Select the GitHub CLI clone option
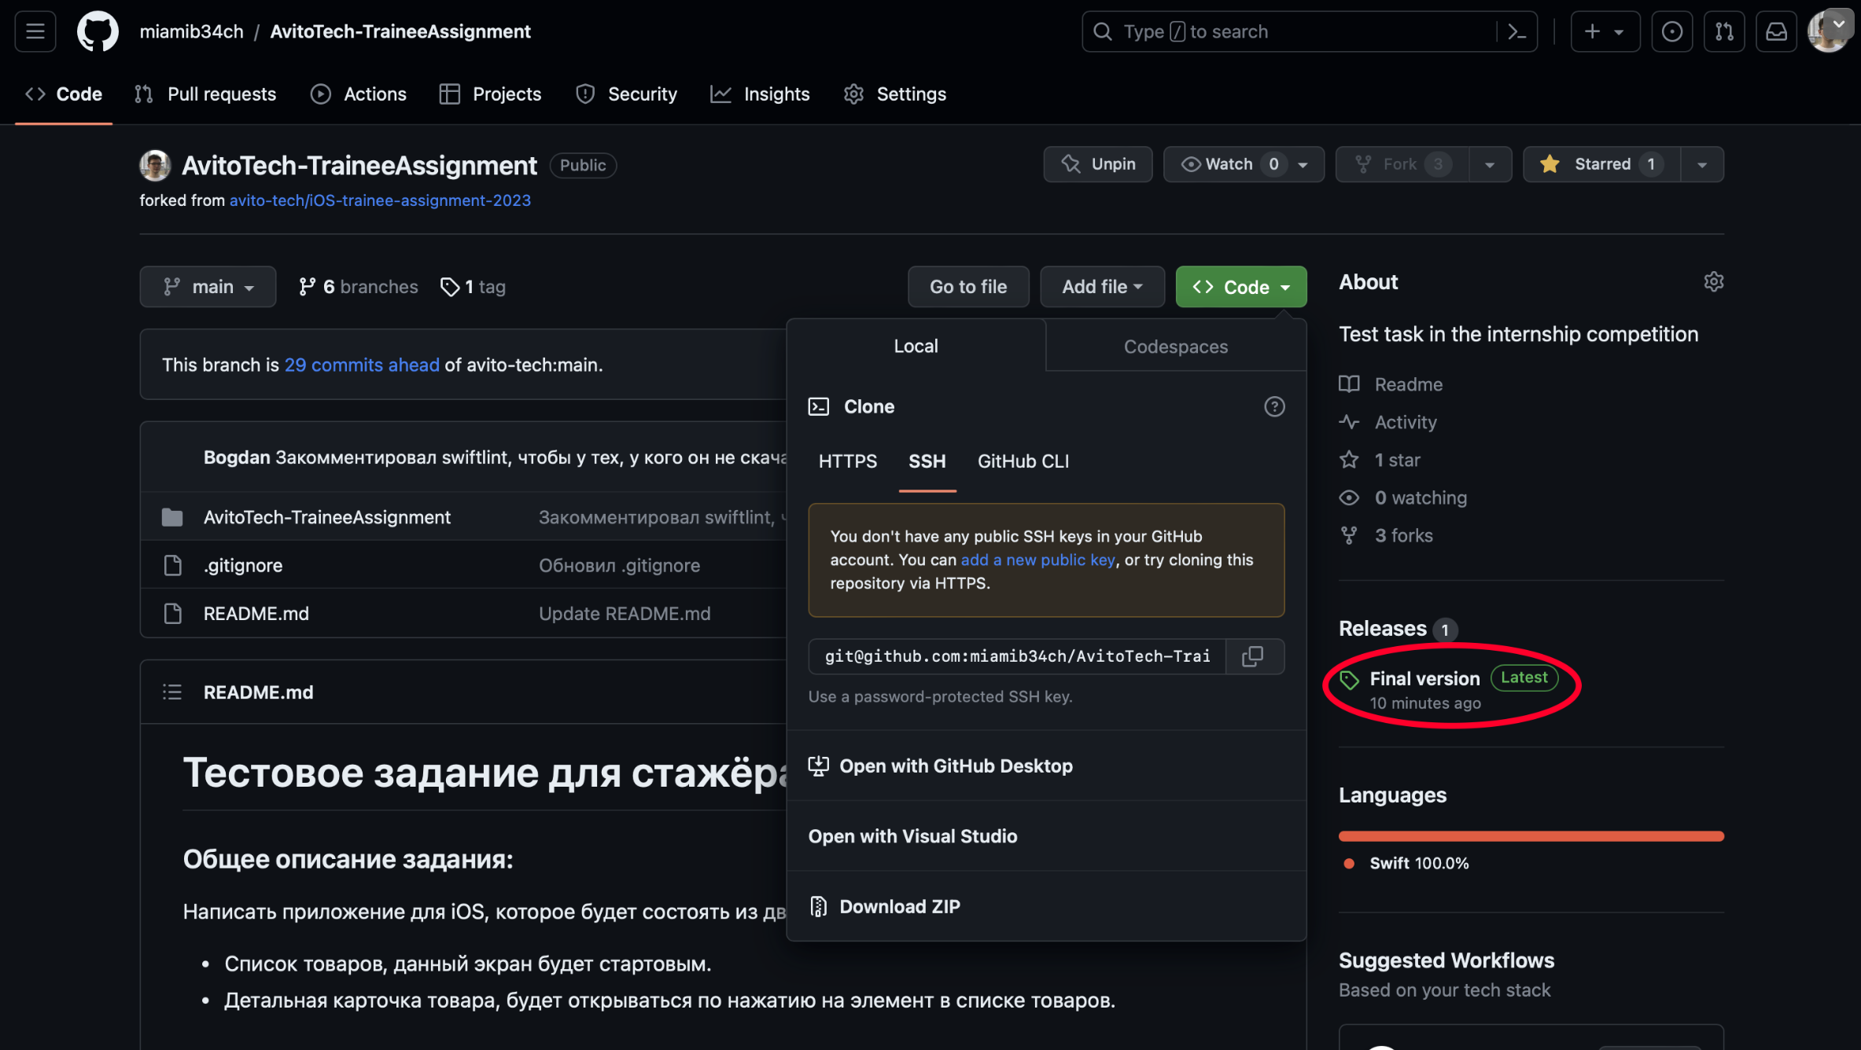The height and width of the screenshot is (1050, 1861). coord(1023,461)
